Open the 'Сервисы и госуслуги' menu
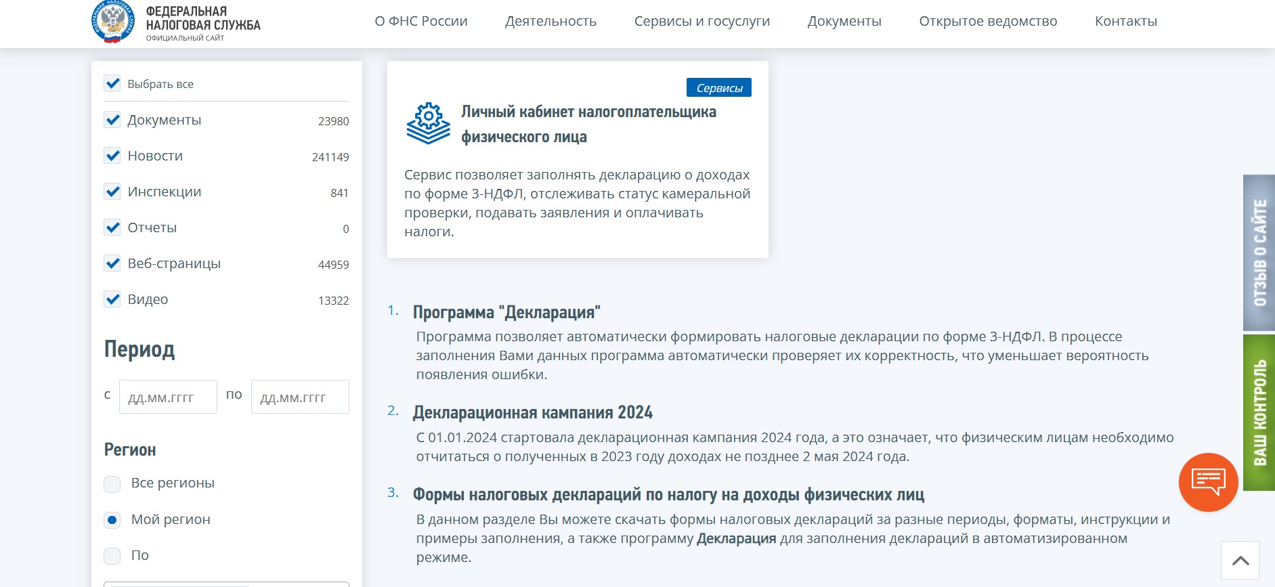1275x587 pixels. (702, 21)
